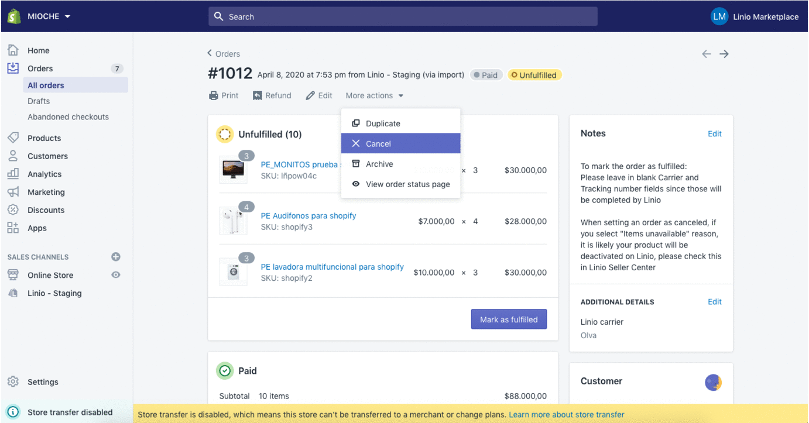Image resolution: width=809 pixels, height=423 pixels.
Task: Click the lavadora washing machine thumbnail
Action: [234, 272]
